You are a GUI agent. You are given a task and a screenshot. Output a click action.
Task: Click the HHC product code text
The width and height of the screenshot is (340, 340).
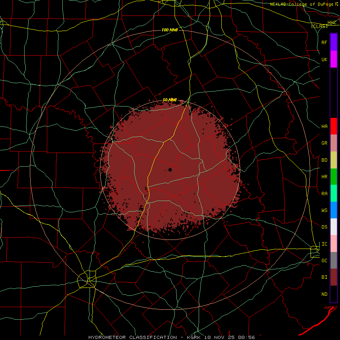pyautogui.click(x=332, y=23)
